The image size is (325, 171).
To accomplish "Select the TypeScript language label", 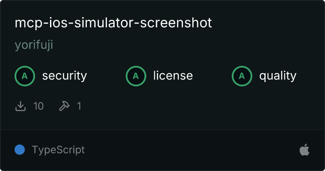I will [x=58, y=150].
